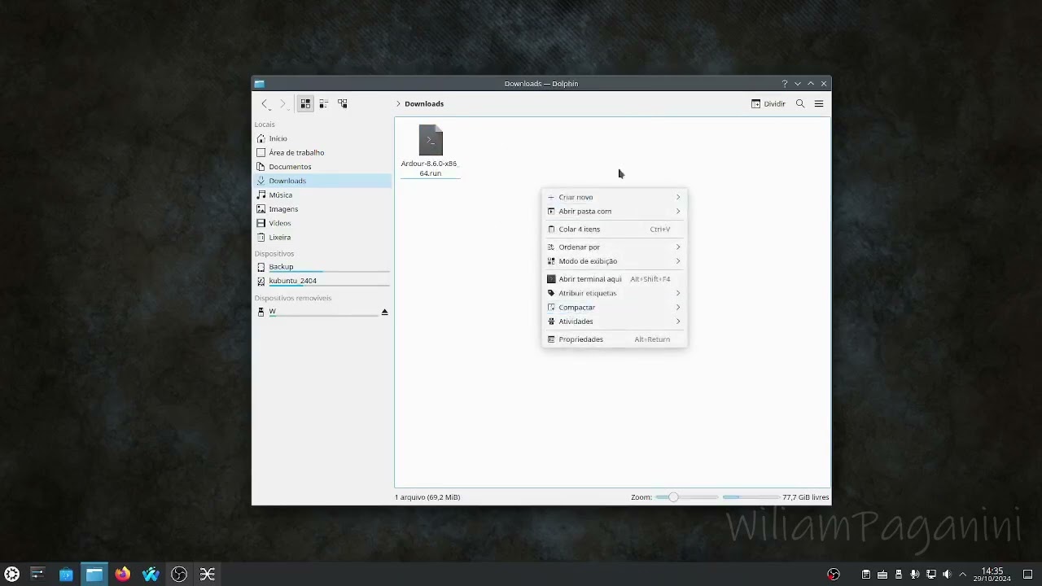Expand Modo de exibição submenu
The height and width of the screenshot is (586, 1042).
[614, 261]
